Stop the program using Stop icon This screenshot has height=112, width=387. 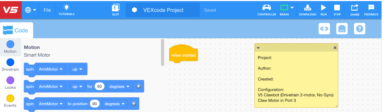[337, 7]
